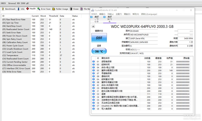Select the Health tab
The height and width of the screenshot is (121, 202).
pyautogui.click(x=31, y=9)
